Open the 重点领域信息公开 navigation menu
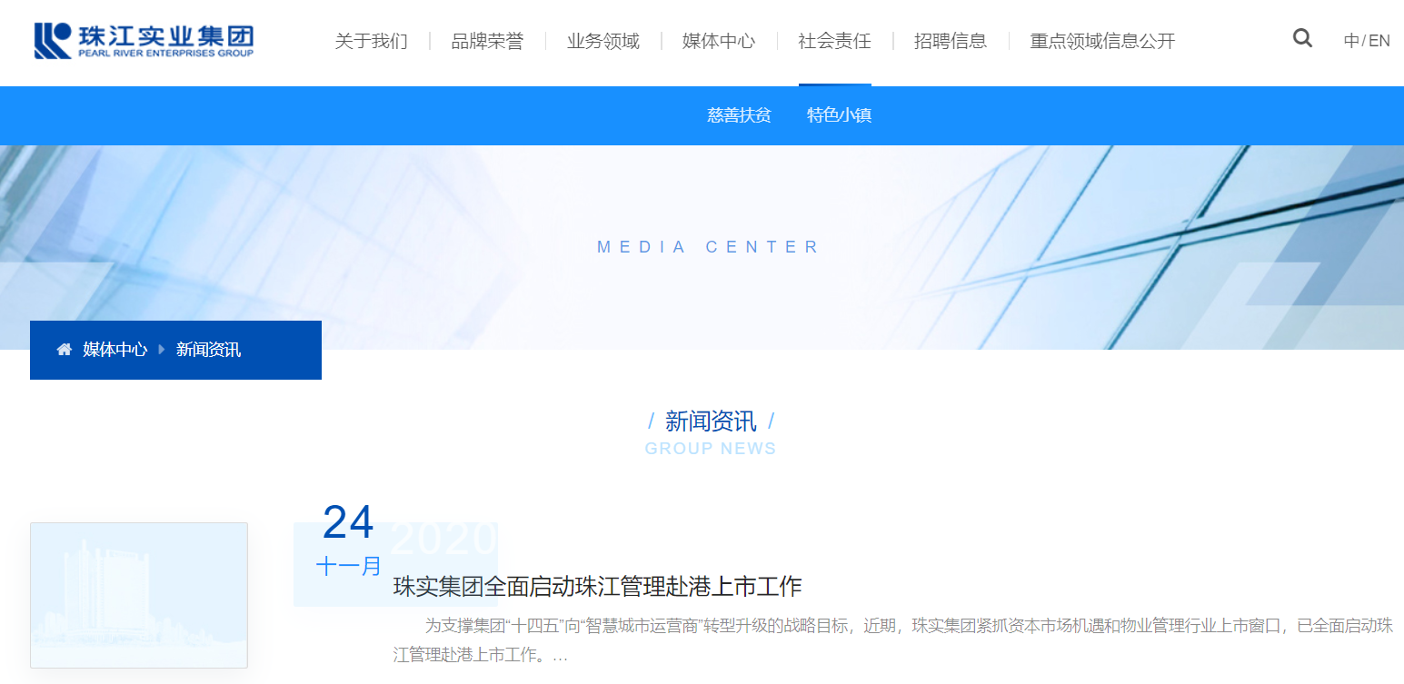The image size is (1404, 684). click(x=1101, y=41)
